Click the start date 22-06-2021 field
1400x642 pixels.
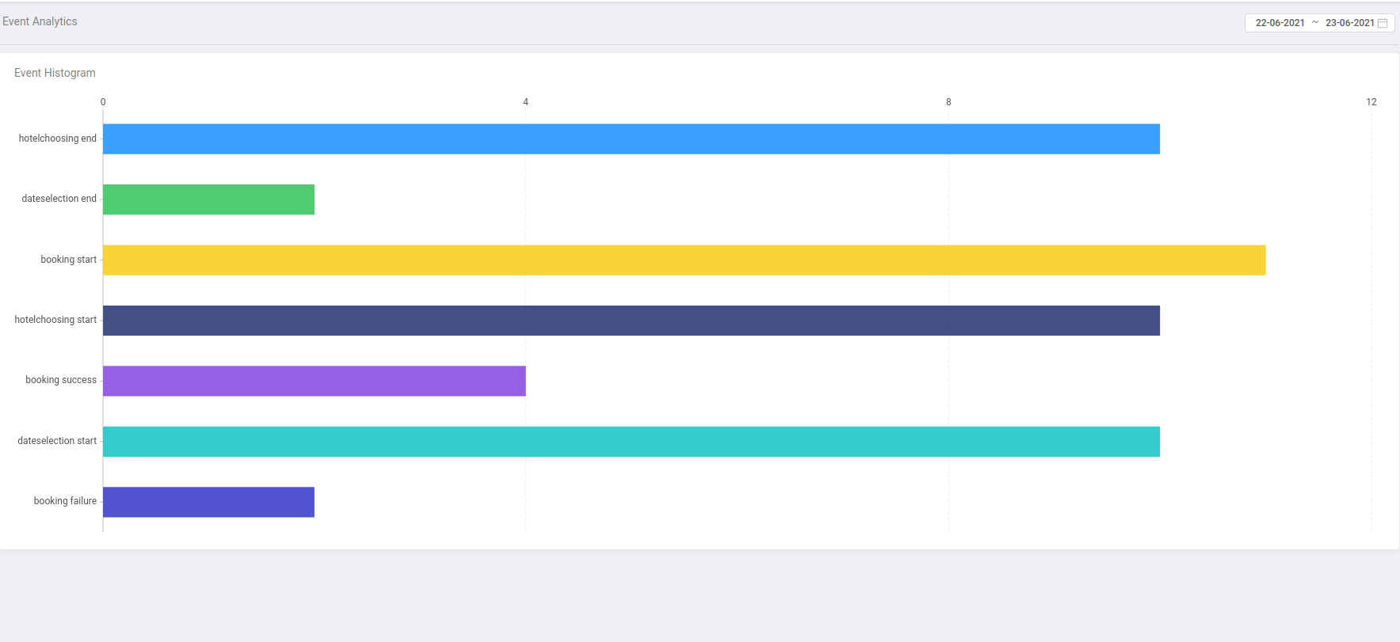point(1280,23)
